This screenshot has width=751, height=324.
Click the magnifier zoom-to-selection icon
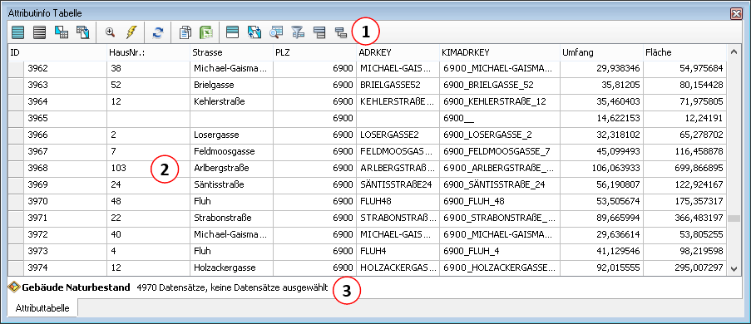[110, 32]
